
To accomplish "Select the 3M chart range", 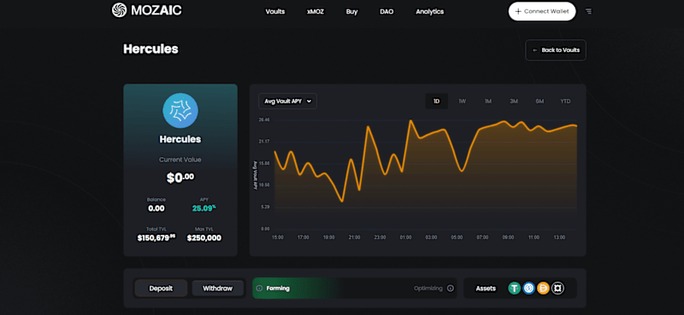I will click(514, 102).
